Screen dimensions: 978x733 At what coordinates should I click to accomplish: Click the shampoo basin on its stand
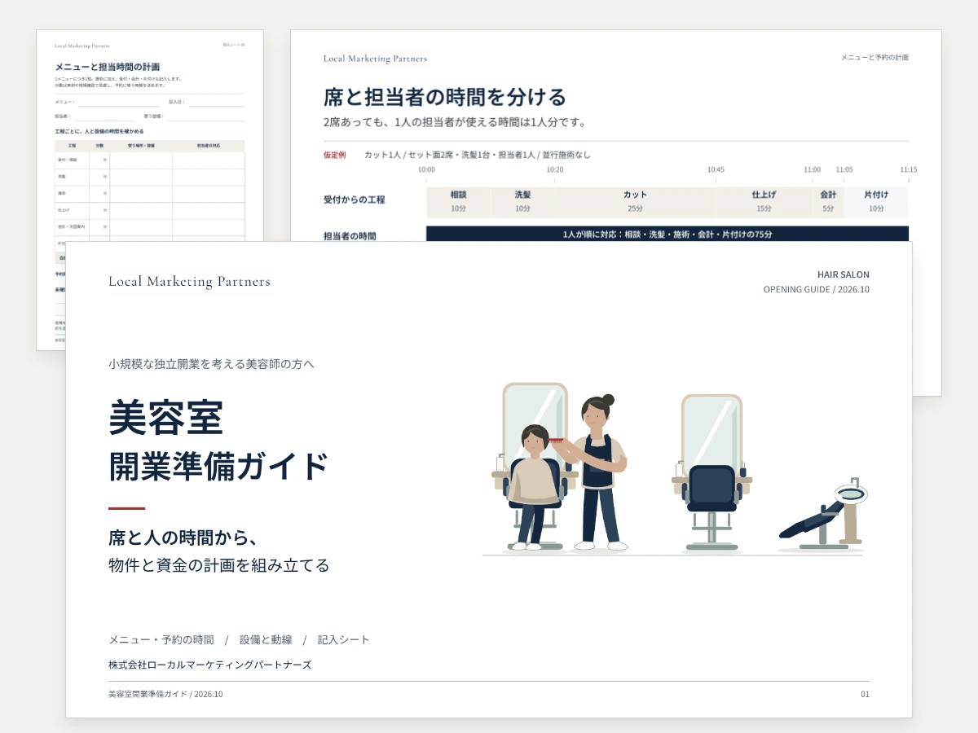[852, 511]
